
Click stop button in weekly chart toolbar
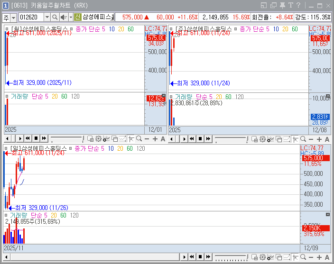tap(200, 139)
